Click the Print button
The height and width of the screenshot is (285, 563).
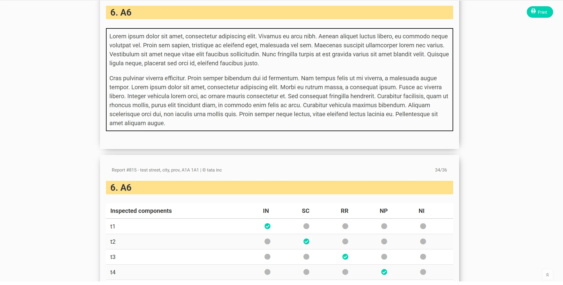pyautogui.click(x=539, y=12)
